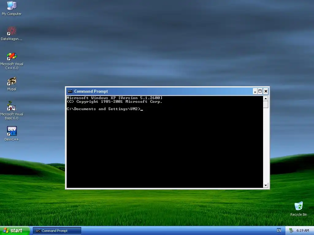The width and height of the screenshot is (314, 235).
Task: Close the Command Prompt window
Action: [x=266, y=91]
